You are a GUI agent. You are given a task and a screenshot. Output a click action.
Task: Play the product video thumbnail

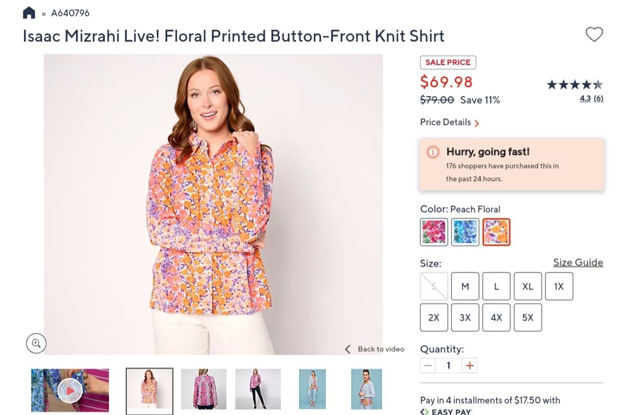pyautogui.click(x=70, y=390)
